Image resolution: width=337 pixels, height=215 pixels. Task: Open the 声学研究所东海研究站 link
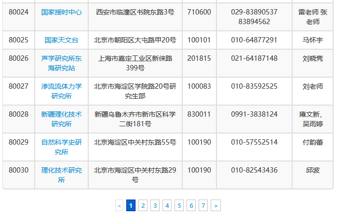pyautogui.click(x=61, y=63)
